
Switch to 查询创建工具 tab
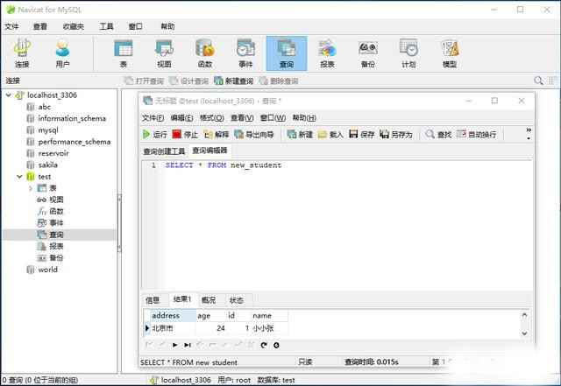(x=164, y=151)
